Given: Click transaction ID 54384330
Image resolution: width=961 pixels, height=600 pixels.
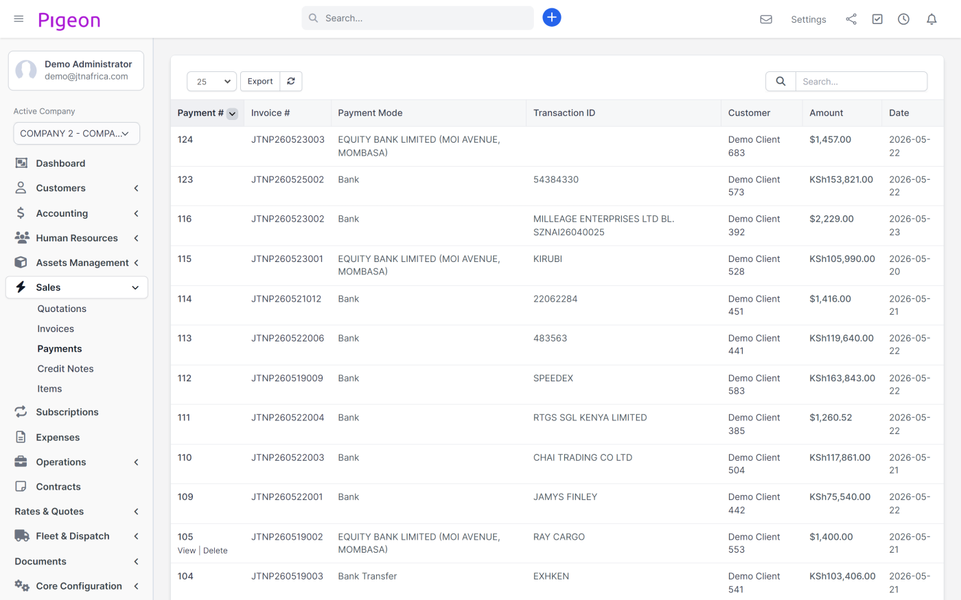Looking at the screenshot, I should click(x=556, y=180).
